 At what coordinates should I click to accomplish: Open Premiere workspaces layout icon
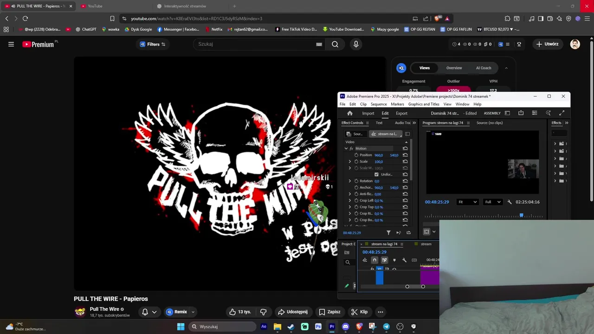coord(507,113)
